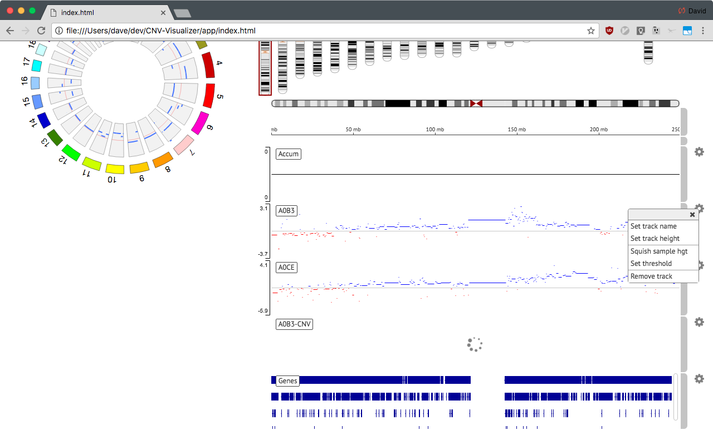This screenshot has width=713, height=430.
Task: Open the uBlock Origin extension icon
Action: tap(609, 31)
